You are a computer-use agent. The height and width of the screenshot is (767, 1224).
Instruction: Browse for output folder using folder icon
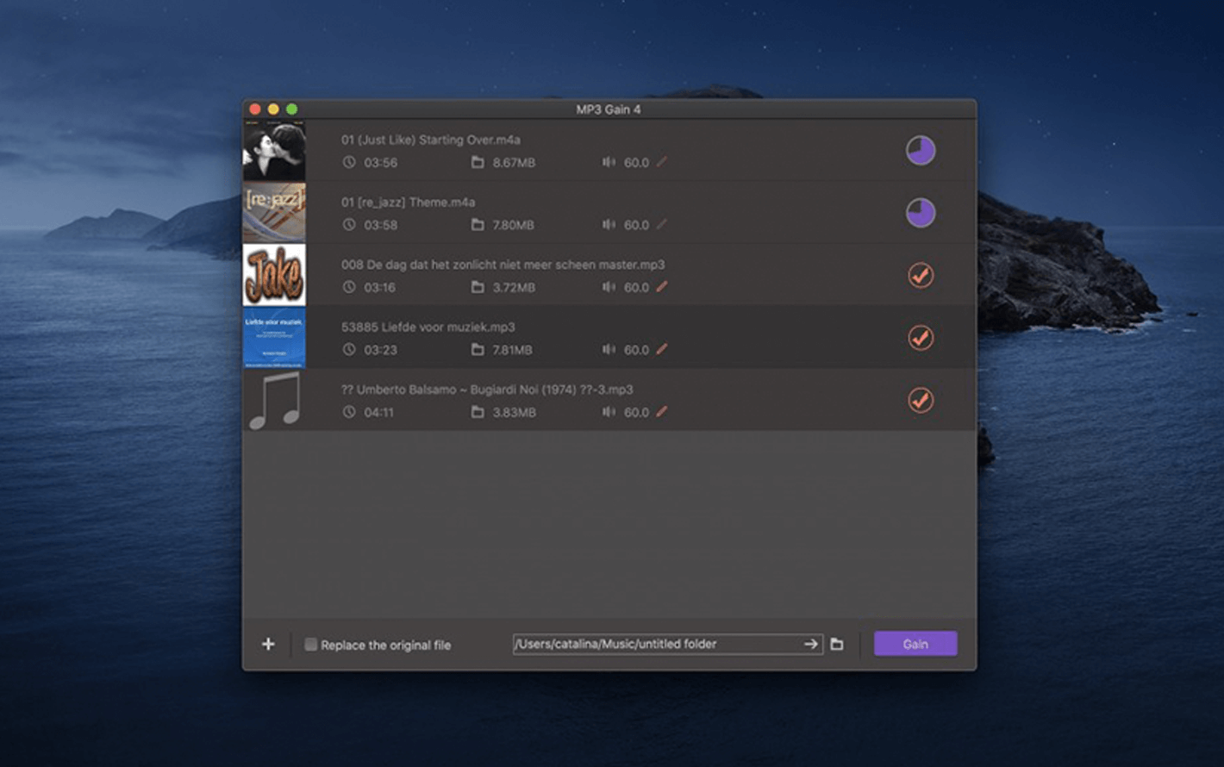coord(837,644)
